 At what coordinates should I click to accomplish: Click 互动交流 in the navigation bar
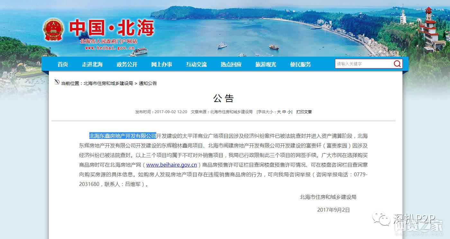(x=196, y=64)
